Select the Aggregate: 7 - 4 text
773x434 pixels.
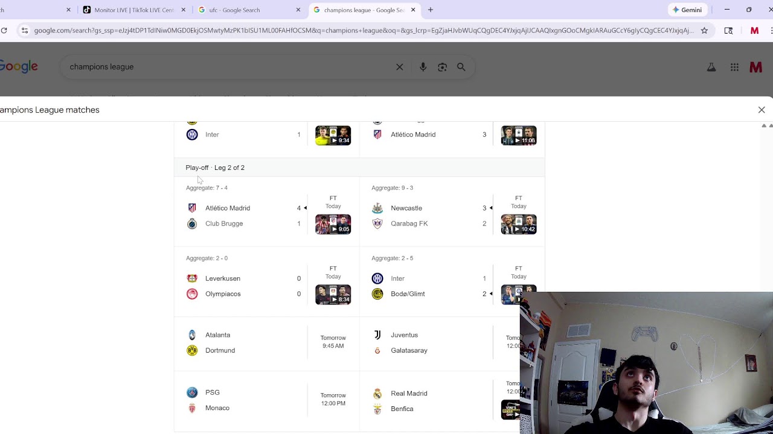tap(207, 187)
